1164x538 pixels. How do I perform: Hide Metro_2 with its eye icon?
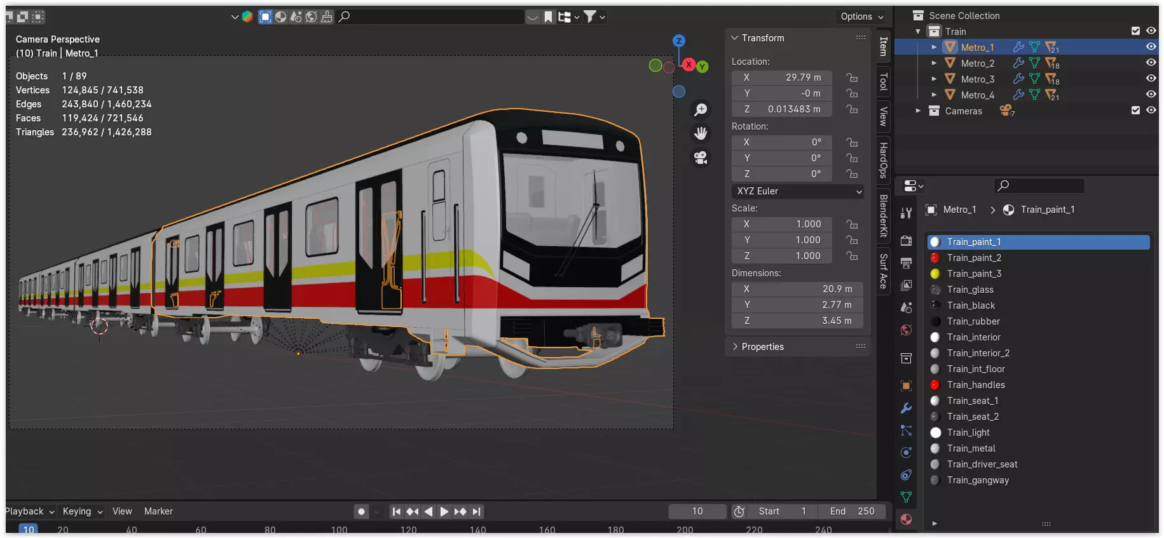(x=1151, y=62)
